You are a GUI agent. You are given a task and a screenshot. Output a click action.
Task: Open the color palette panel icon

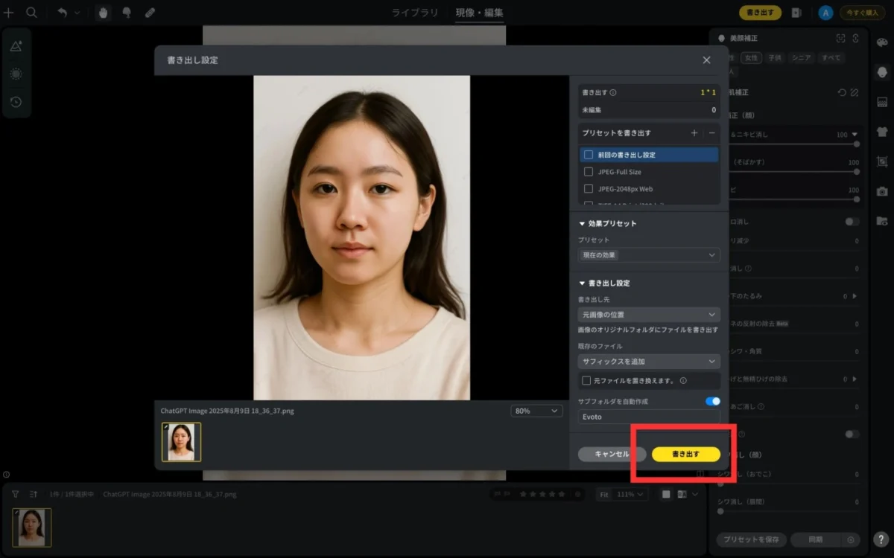[882, 42]
